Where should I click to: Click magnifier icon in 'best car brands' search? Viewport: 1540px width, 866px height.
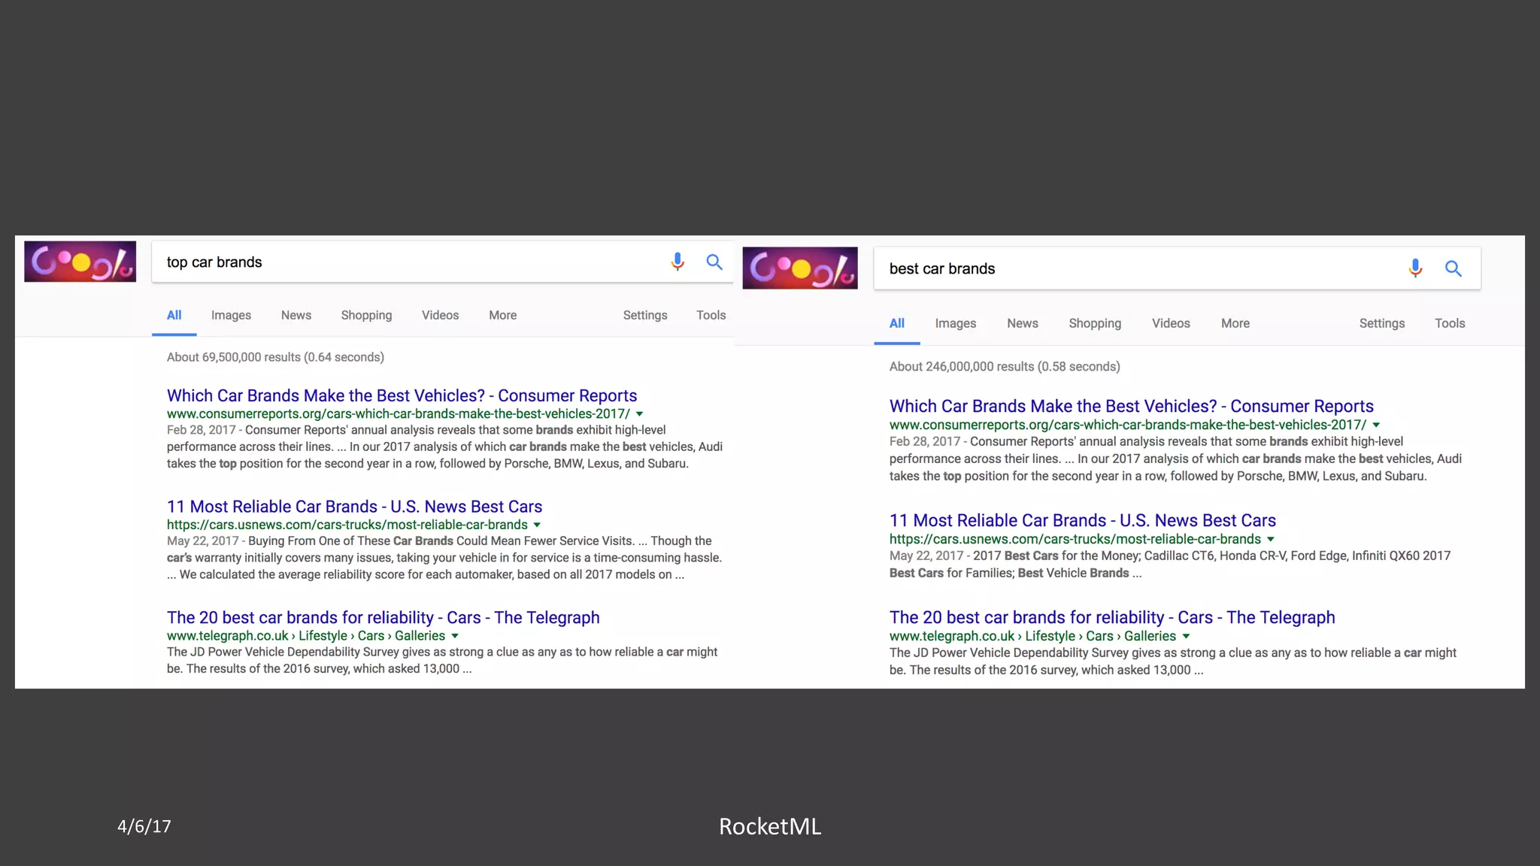click(1454, 268)
